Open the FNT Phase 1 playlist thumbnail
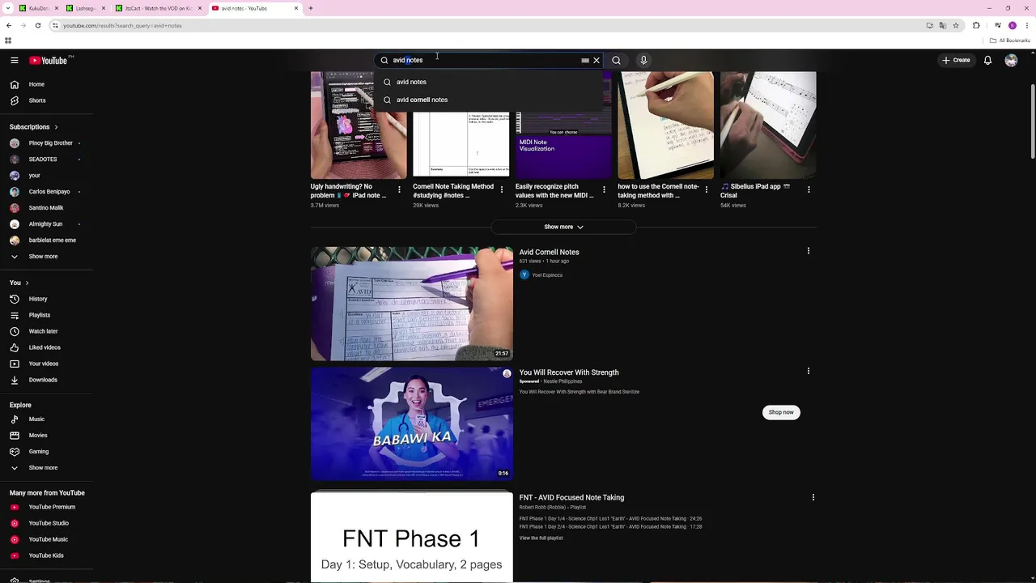The height and width of the screenshot is (583, 1036). tap(412, 536)
